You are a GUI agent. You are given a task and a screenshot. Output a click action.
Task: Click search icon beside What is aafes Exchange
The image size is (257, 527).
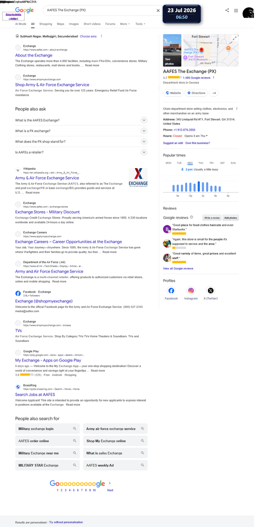click(x=142, y=453)
